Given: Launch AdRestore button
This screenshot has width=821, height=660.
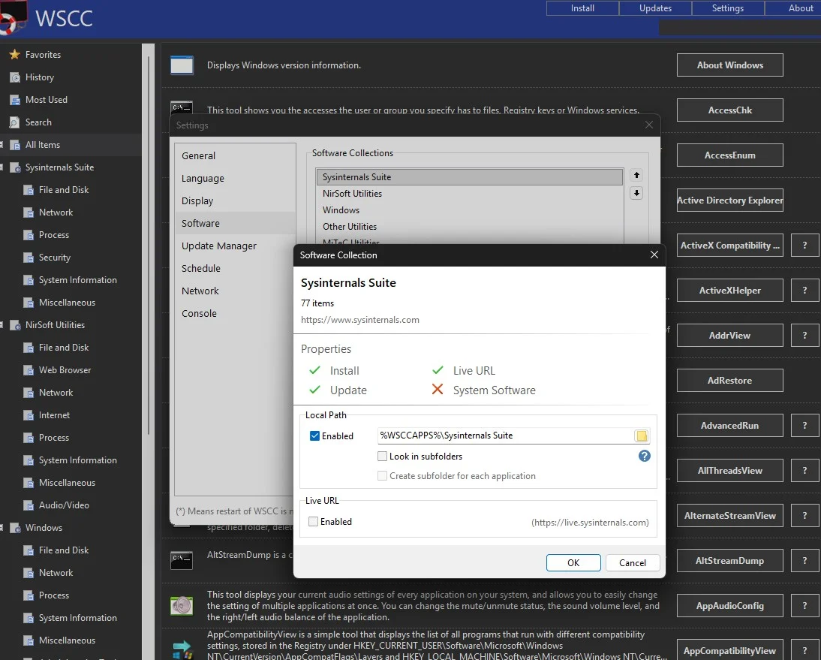Looking at the screenshot, I should coord(730,380).
